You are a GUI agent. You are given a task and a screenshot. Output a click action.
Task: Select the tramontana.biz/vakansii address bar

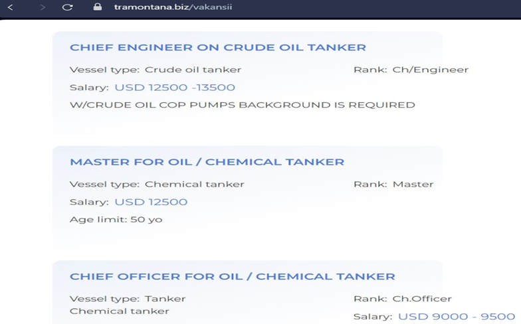pos(173,7)
